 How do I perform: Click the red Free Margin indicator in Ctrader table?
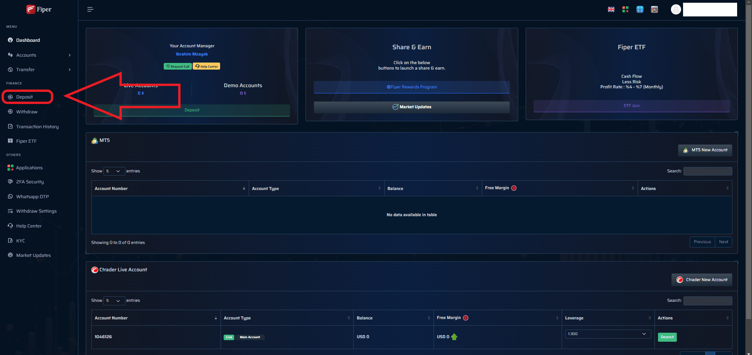click(x=466, y=318)
